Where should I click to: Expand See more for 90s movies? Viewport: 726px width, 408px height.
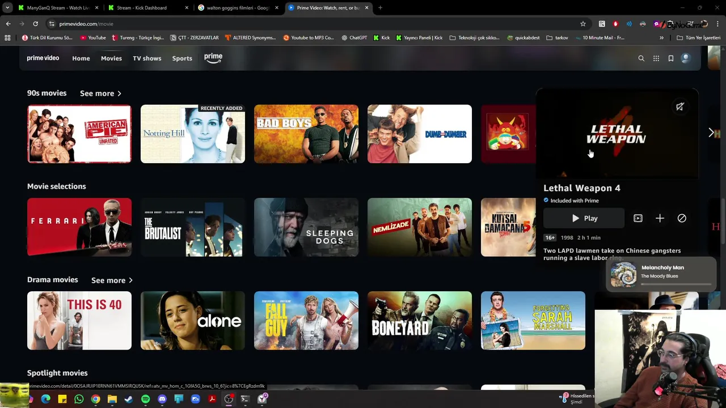pyautogui.click(x=100, y=93)
